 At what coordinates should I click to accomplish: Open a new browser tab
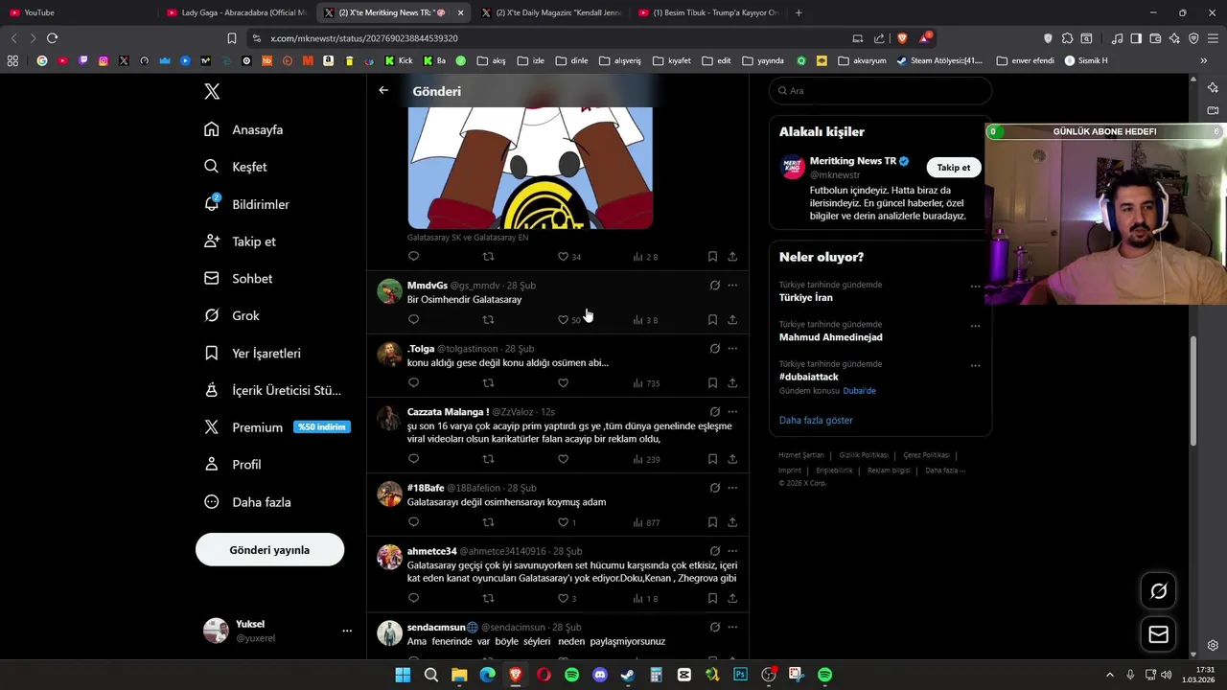[799, 12]
